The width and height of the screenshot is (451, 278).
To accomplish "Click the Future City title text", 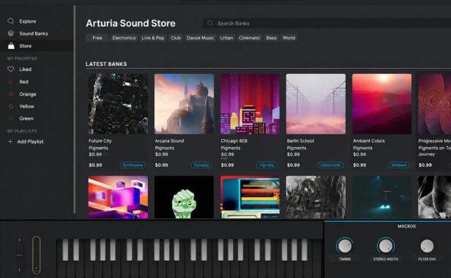I will click(100, 141).
